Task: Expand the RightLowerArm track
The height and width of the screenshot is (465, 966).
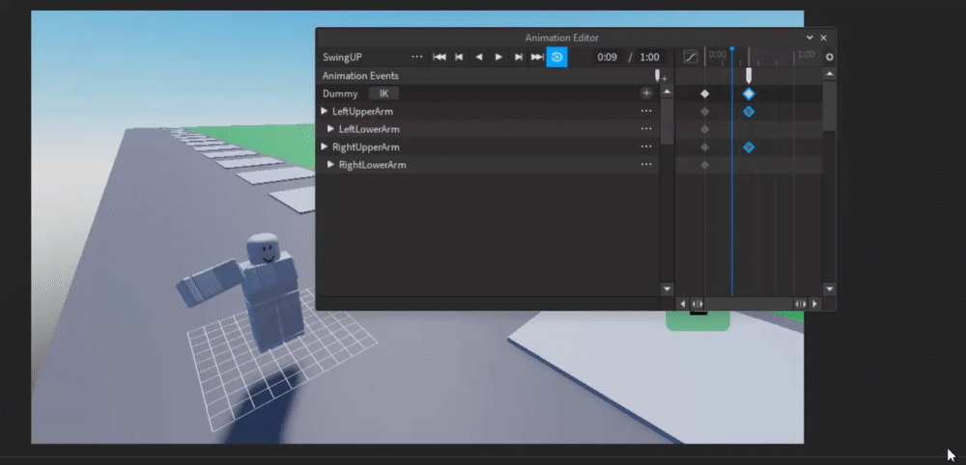Action: coord(330,165)
